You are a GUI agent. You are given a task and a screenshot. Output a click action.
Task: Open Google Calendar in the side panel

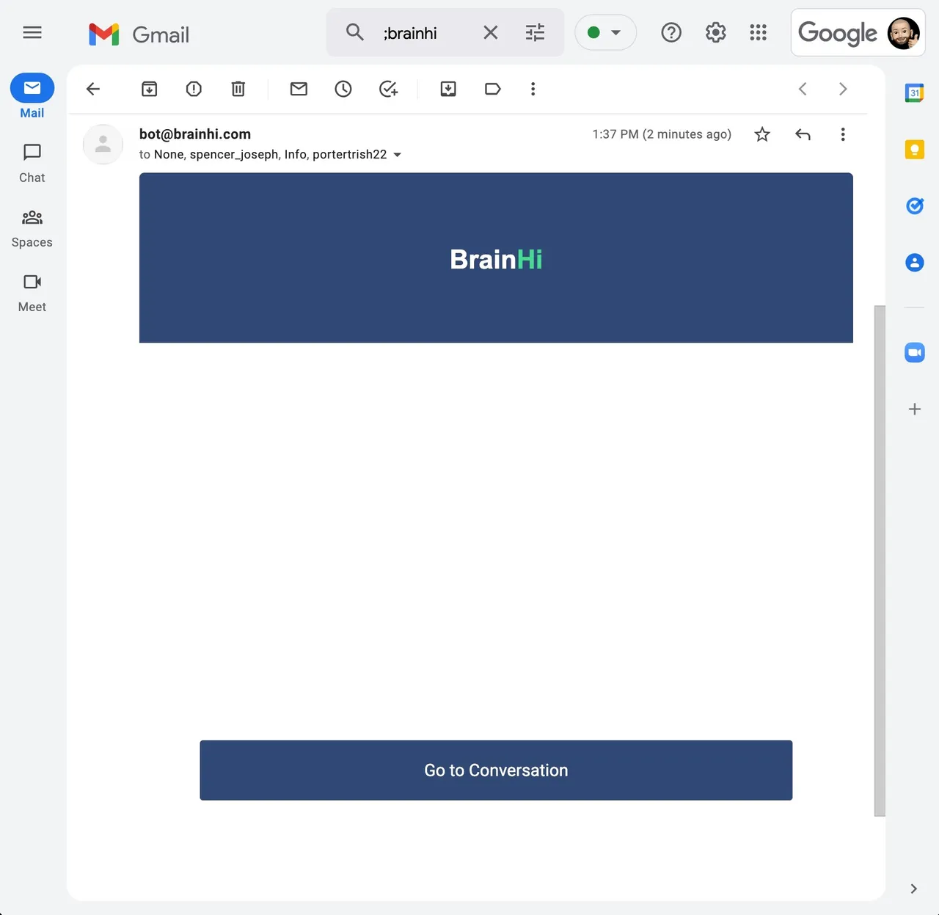(915, 93)
